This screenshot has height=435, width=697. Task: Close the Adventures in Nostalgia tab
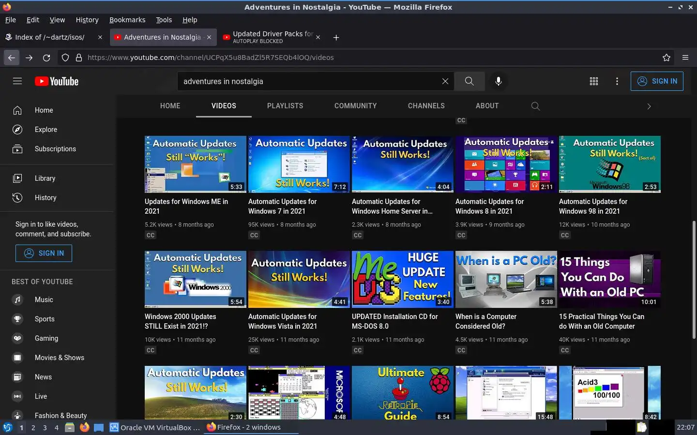pos(209,37)
